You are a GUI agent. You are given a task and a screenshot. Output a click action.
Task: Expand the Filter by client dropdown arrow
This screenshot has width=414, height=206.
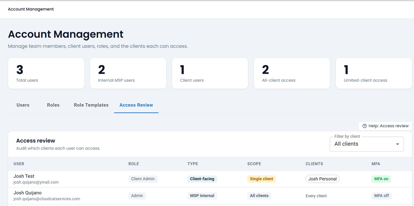397,144
